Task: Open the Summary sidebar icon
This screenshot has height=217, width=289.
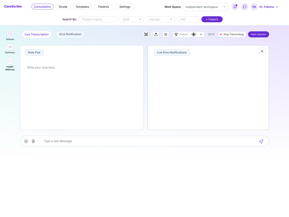Action: pos(10,47)
